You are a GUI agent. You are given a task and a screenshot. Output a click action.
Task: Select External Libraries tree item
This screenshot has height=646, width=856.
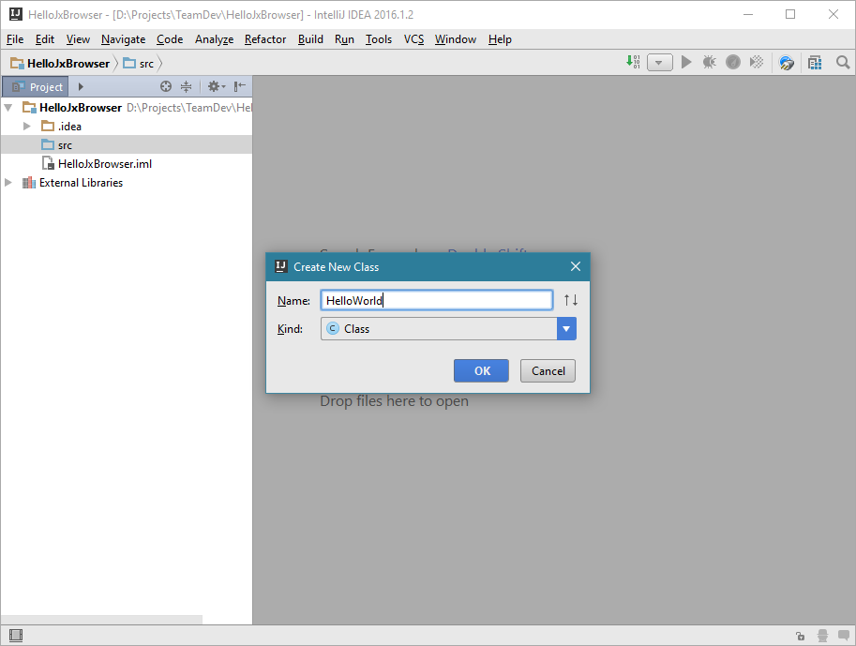(x=72, y=183)
